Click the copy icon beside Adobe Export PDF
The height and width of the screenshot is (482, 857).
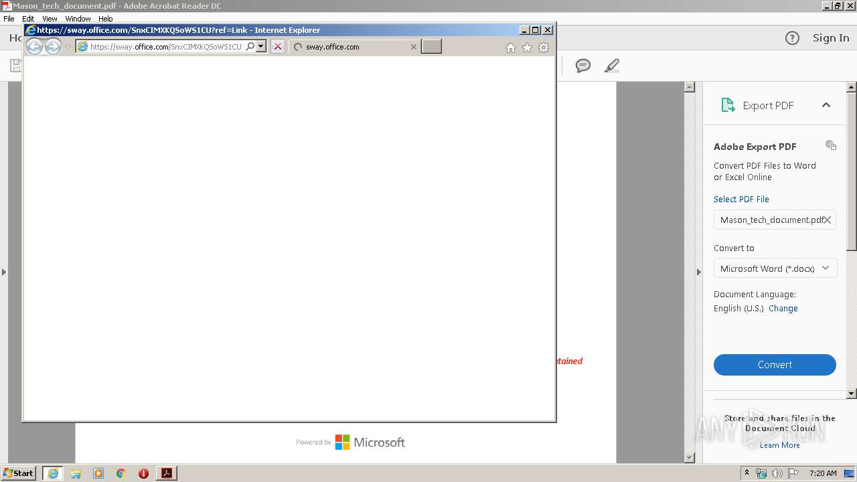(x=831, y=145)
